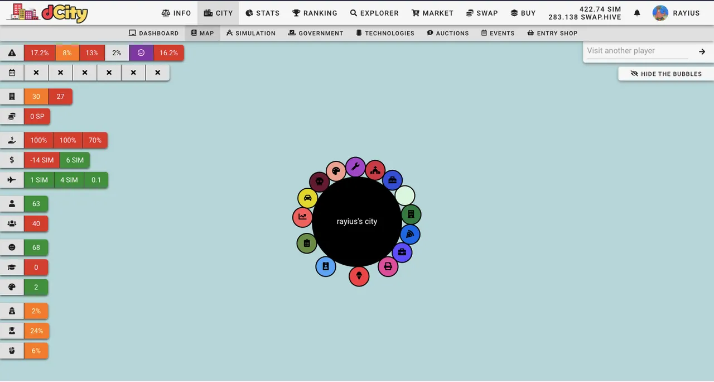Viewport: 714px width, 382px height.
Task: Toggle HIDE THE BUBBLES
Action: [x=666, y=74]
